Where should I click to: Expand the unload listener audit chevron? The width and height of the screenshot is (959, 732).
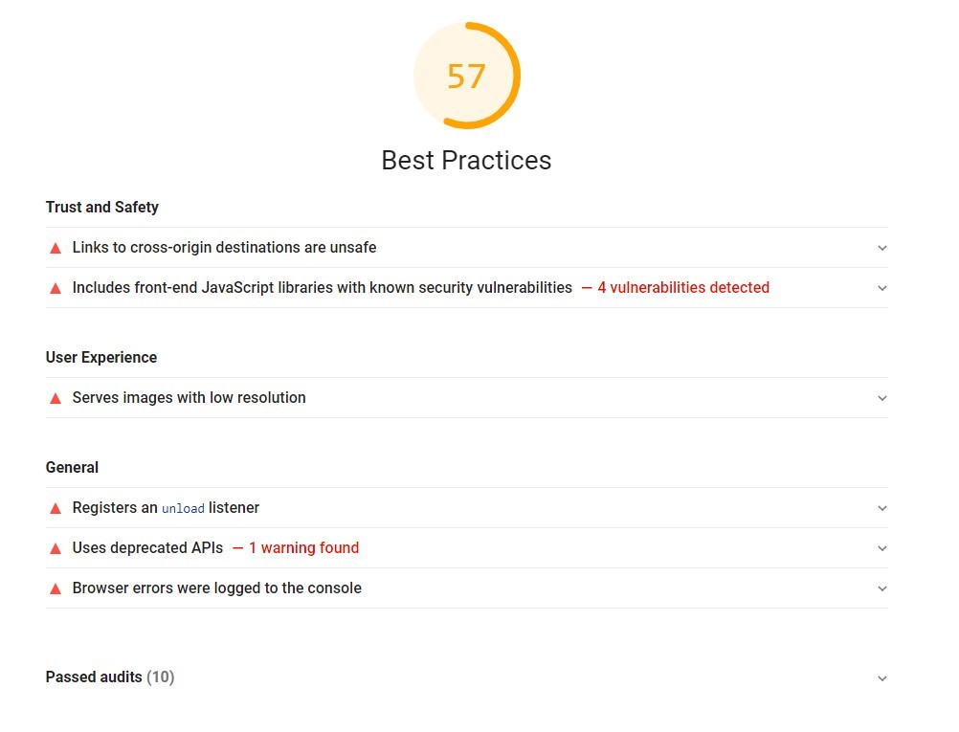881,508
